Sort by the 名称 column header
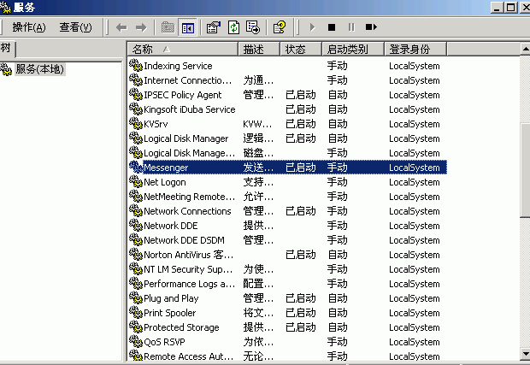Viewport: 530px width, 365px height. click(183, 50)
